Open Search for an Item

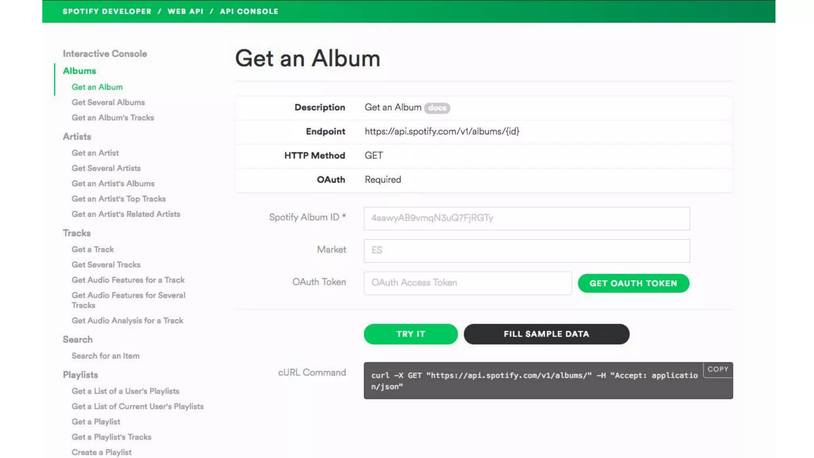click(105, 356)
